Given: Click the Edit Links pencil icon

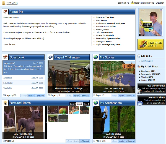Looking at the screenshot, I should 139,56.
